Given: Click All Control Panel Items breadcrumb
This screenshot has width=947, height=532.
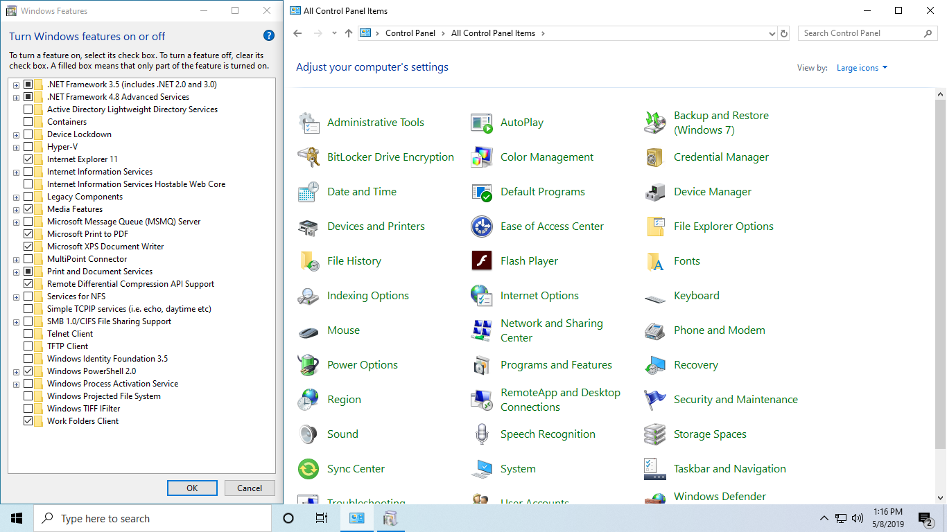Looking at the screenshot, I should (x=493, y=33).
